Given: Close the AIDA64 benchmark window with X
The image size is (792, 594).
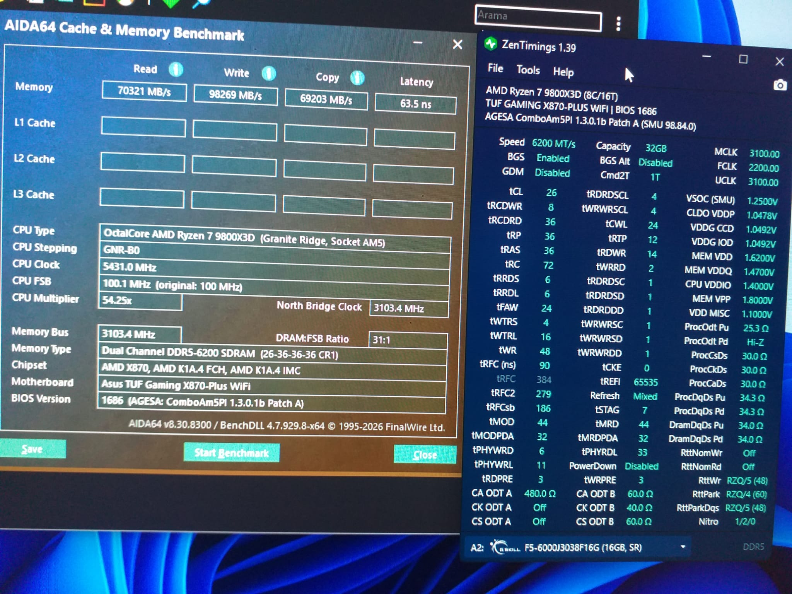Looking at the screenshot, I should click(x=457, y=44).
